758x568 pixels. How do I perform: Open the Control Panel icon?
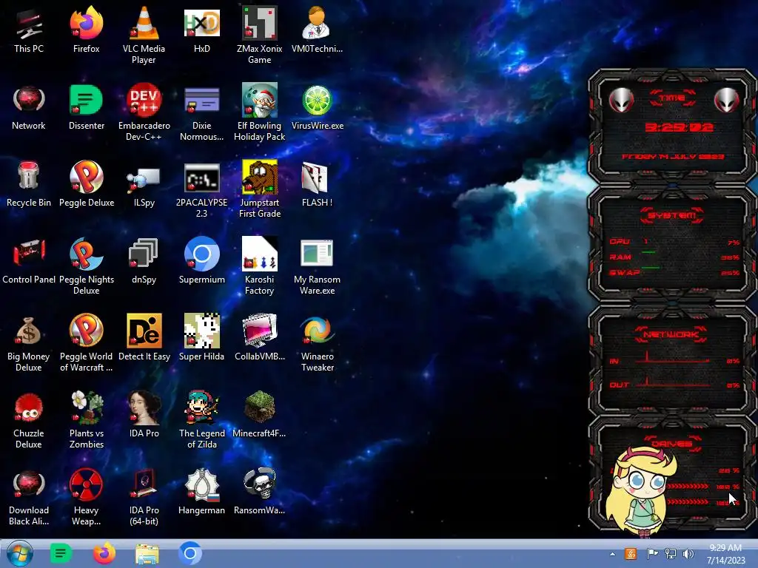(x=29, y=253)
